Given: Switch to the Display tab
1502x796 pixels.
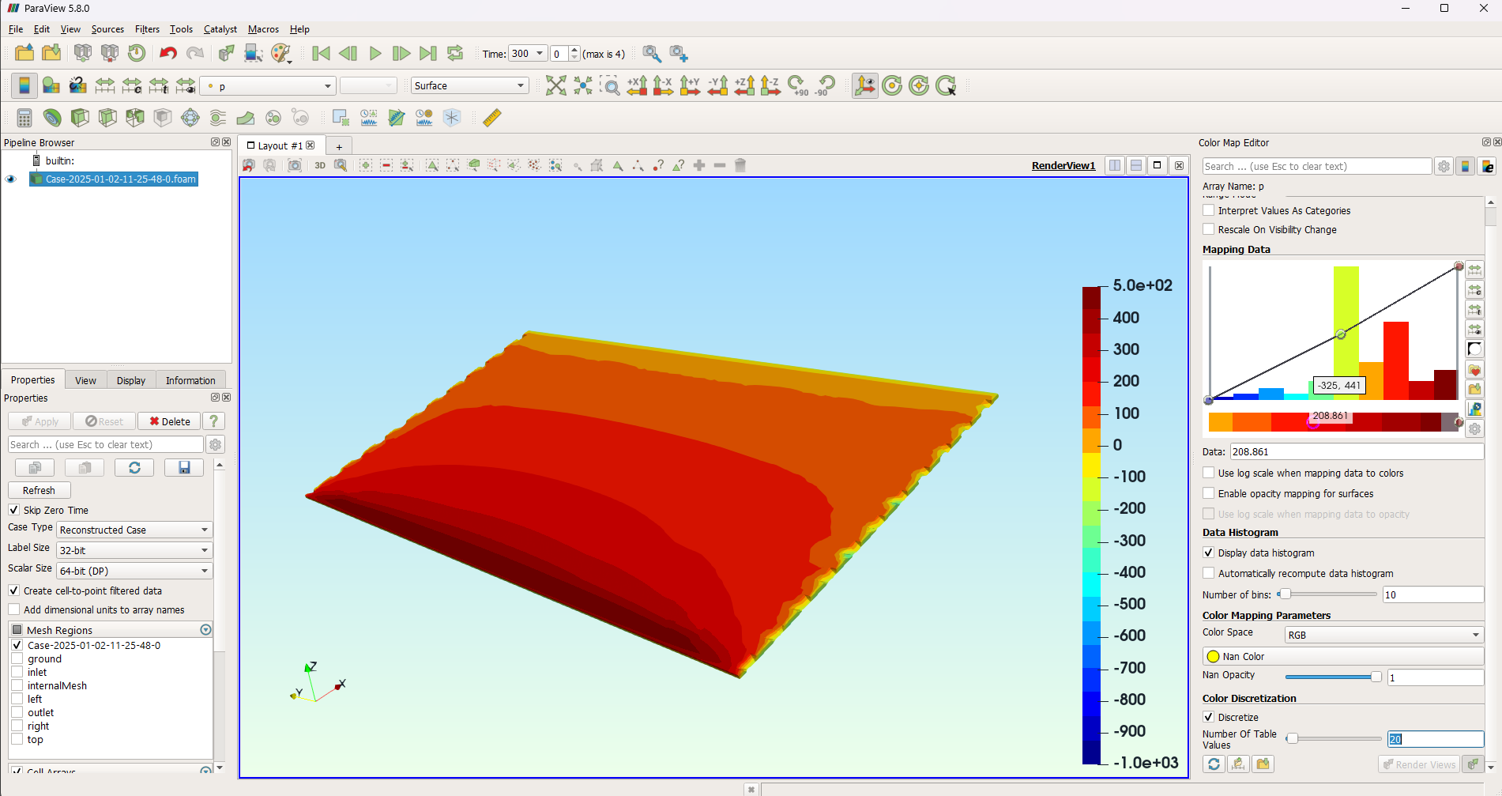Looking at the screenshot, I should pyautogui.click(x=131, y=380).
